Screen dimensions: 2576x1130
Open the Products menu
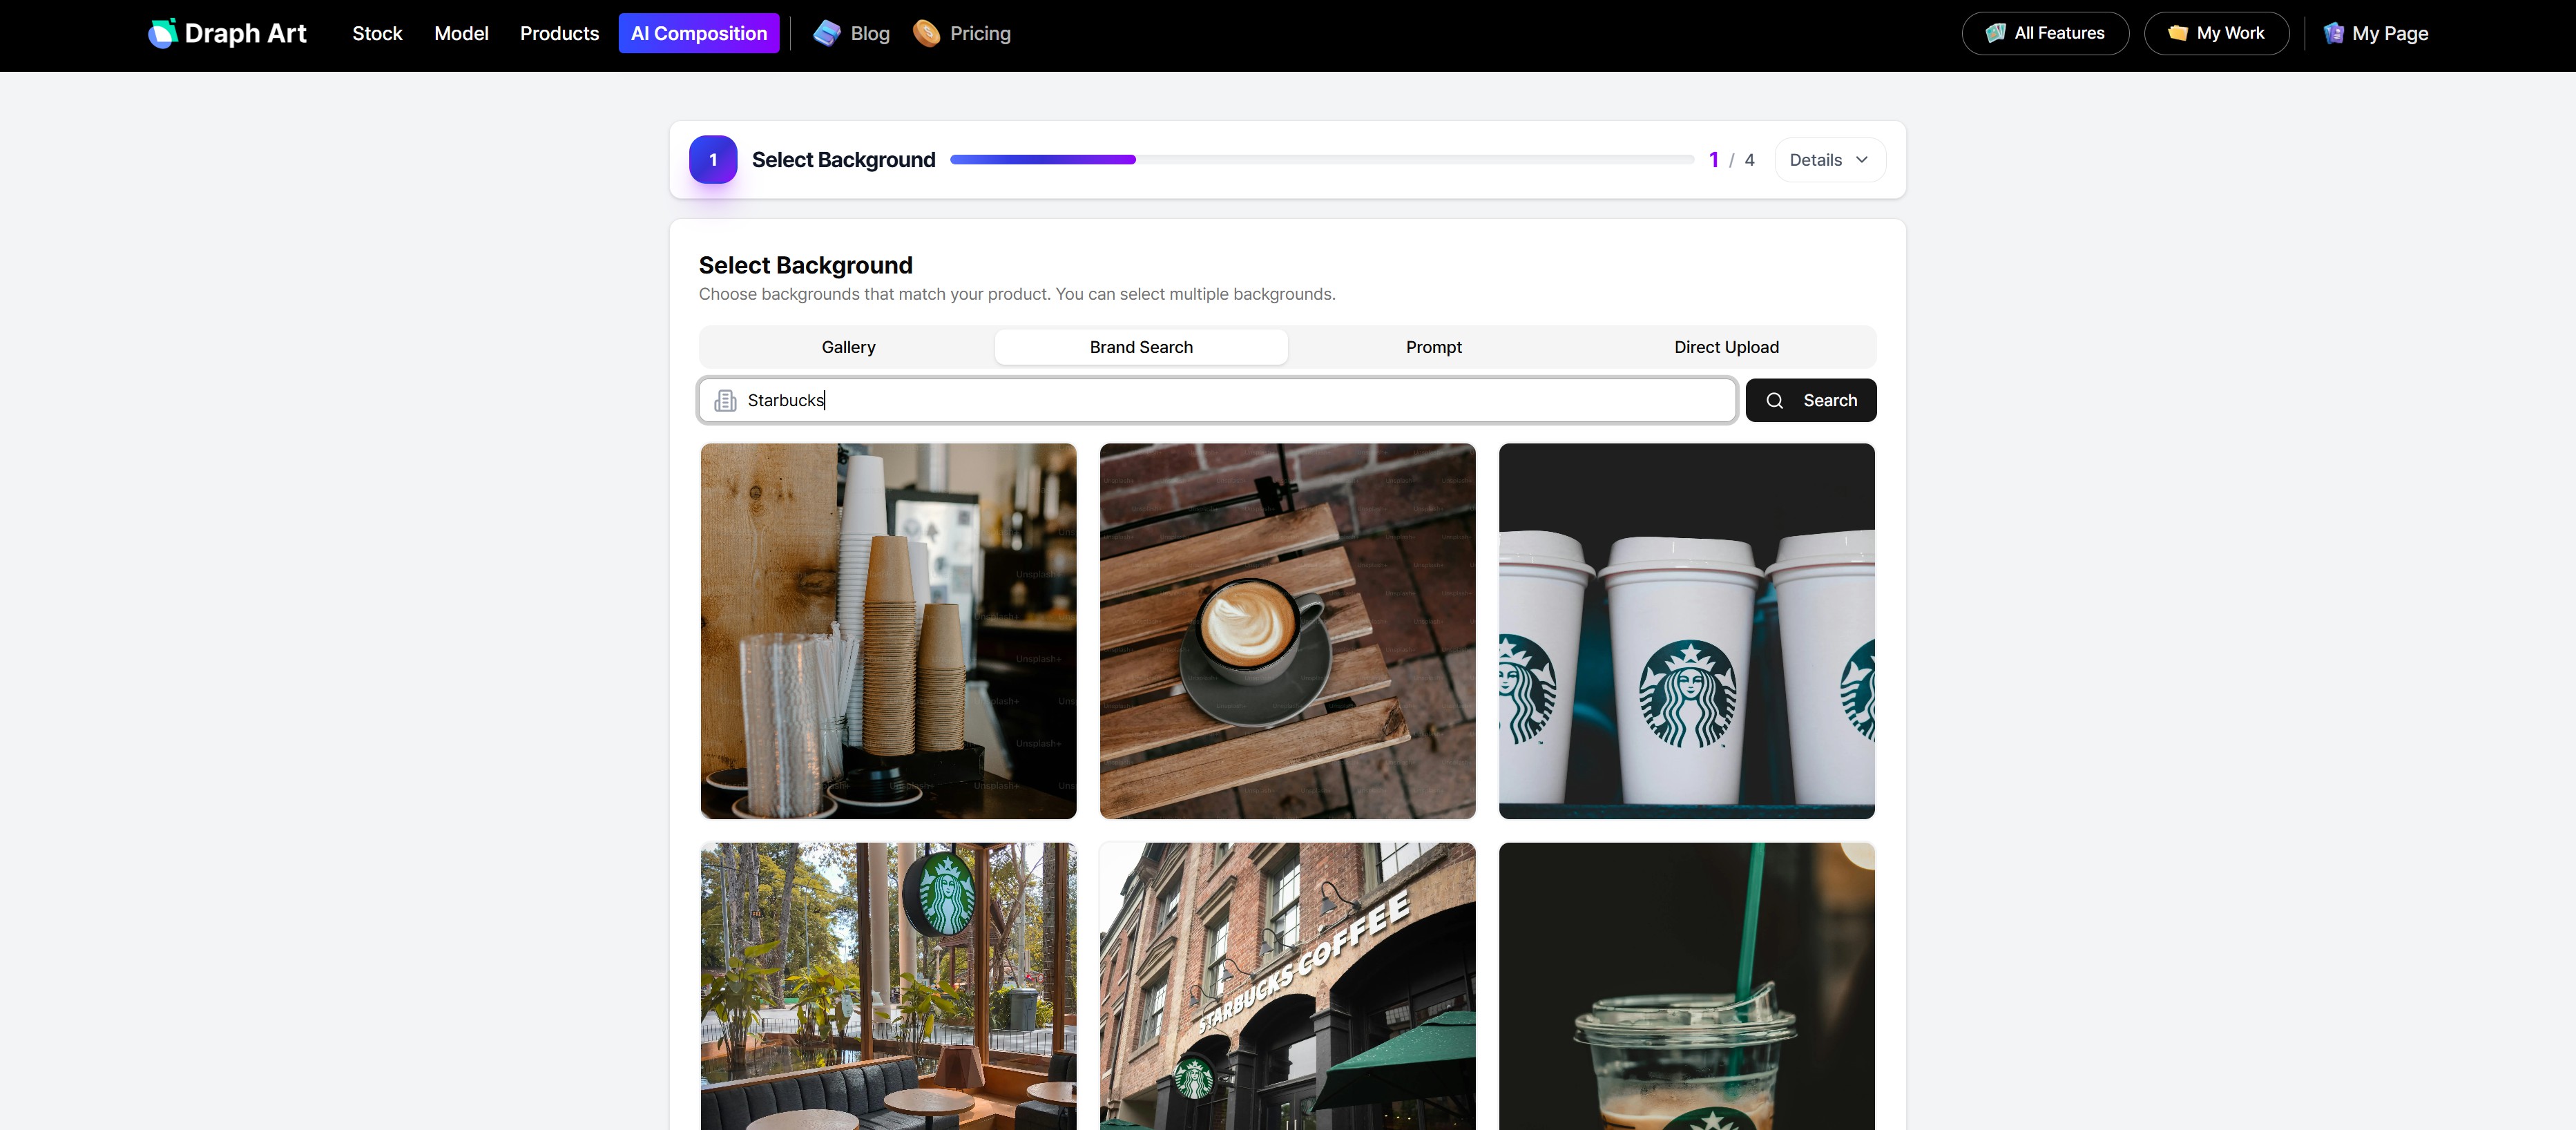tap(559, 34)
